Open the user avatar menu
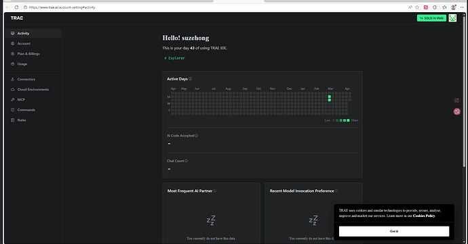This screenshot has width=468, height=244. click(452, 18)
